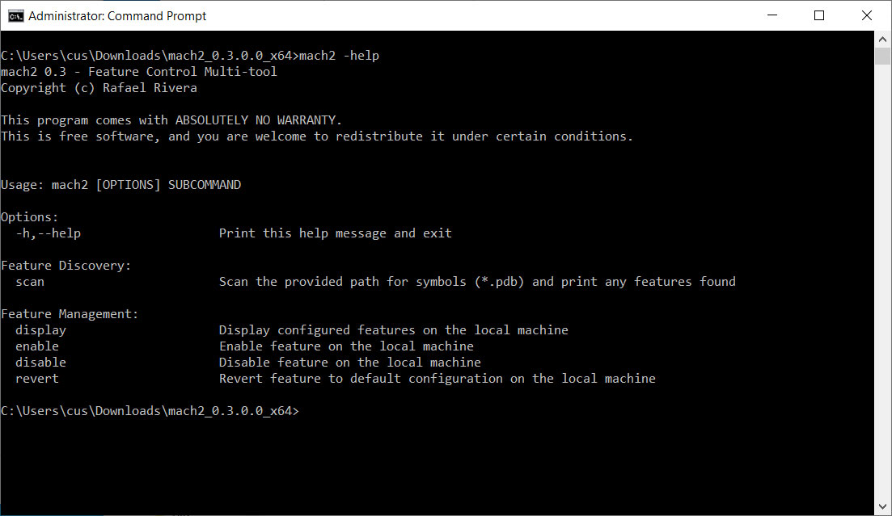Screen dimensions: 892x516
Task: Click the scrollbar down arrow
Action: point(883,507)
